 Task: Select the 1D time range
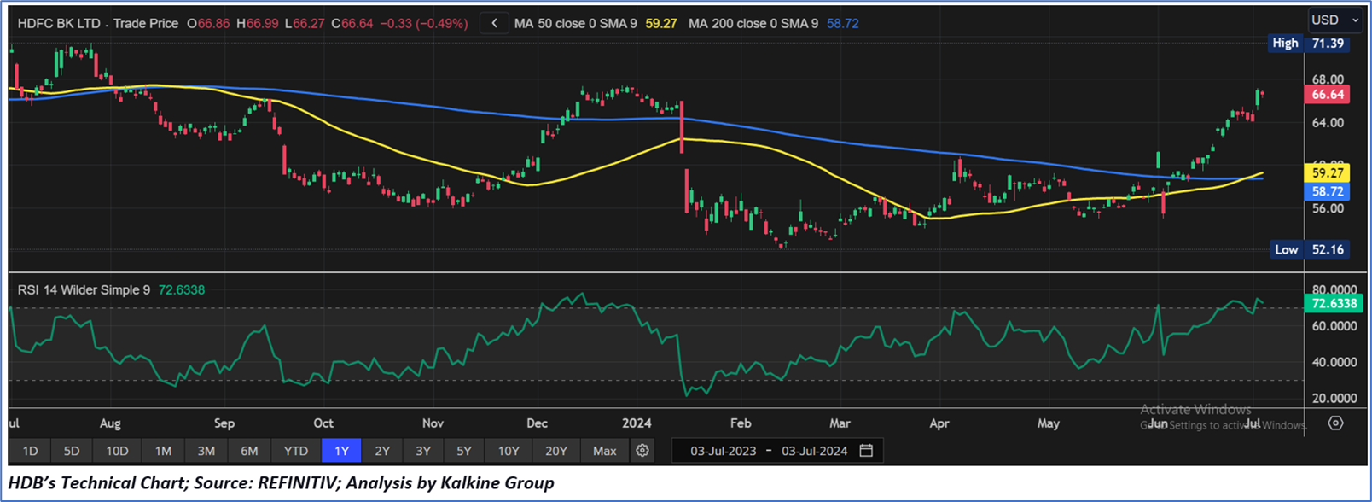[x=30, y=451]
